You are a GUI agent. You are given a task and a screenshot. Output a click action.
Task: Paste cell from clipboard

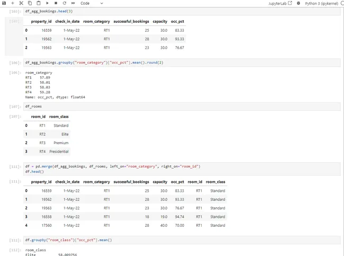[x=39, y=3]
